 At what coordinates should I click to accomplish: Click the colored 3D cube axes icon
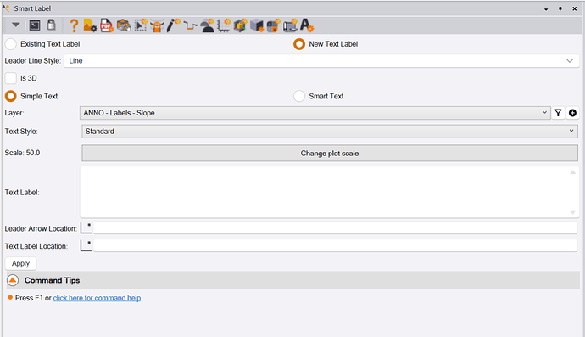click(240, 25)
